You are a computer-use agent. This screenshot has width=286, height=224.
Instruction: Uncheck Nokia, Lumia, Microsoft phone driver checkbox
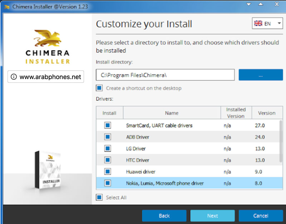(x=108, y=183)
